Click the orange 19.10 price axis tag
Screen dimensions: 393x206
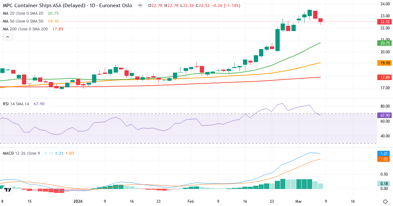(383, 63)
